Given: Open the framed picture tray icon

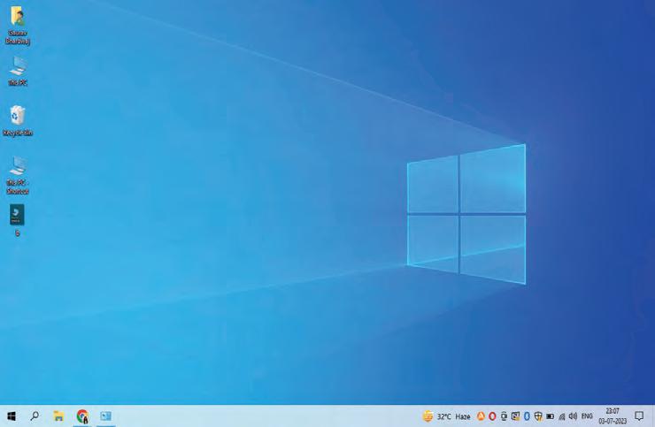Looking at the screenshot, I should click(515, 416).
